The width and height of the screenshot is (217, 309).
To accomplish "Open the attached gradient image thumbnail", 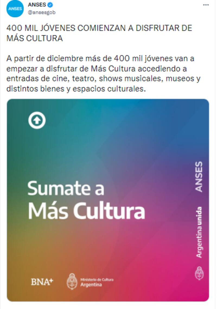I will (x=108, y=200).
